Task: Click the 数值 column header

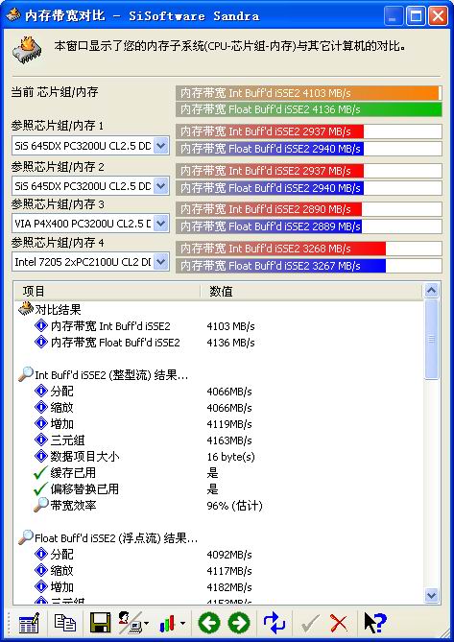Action: (311, 291)
